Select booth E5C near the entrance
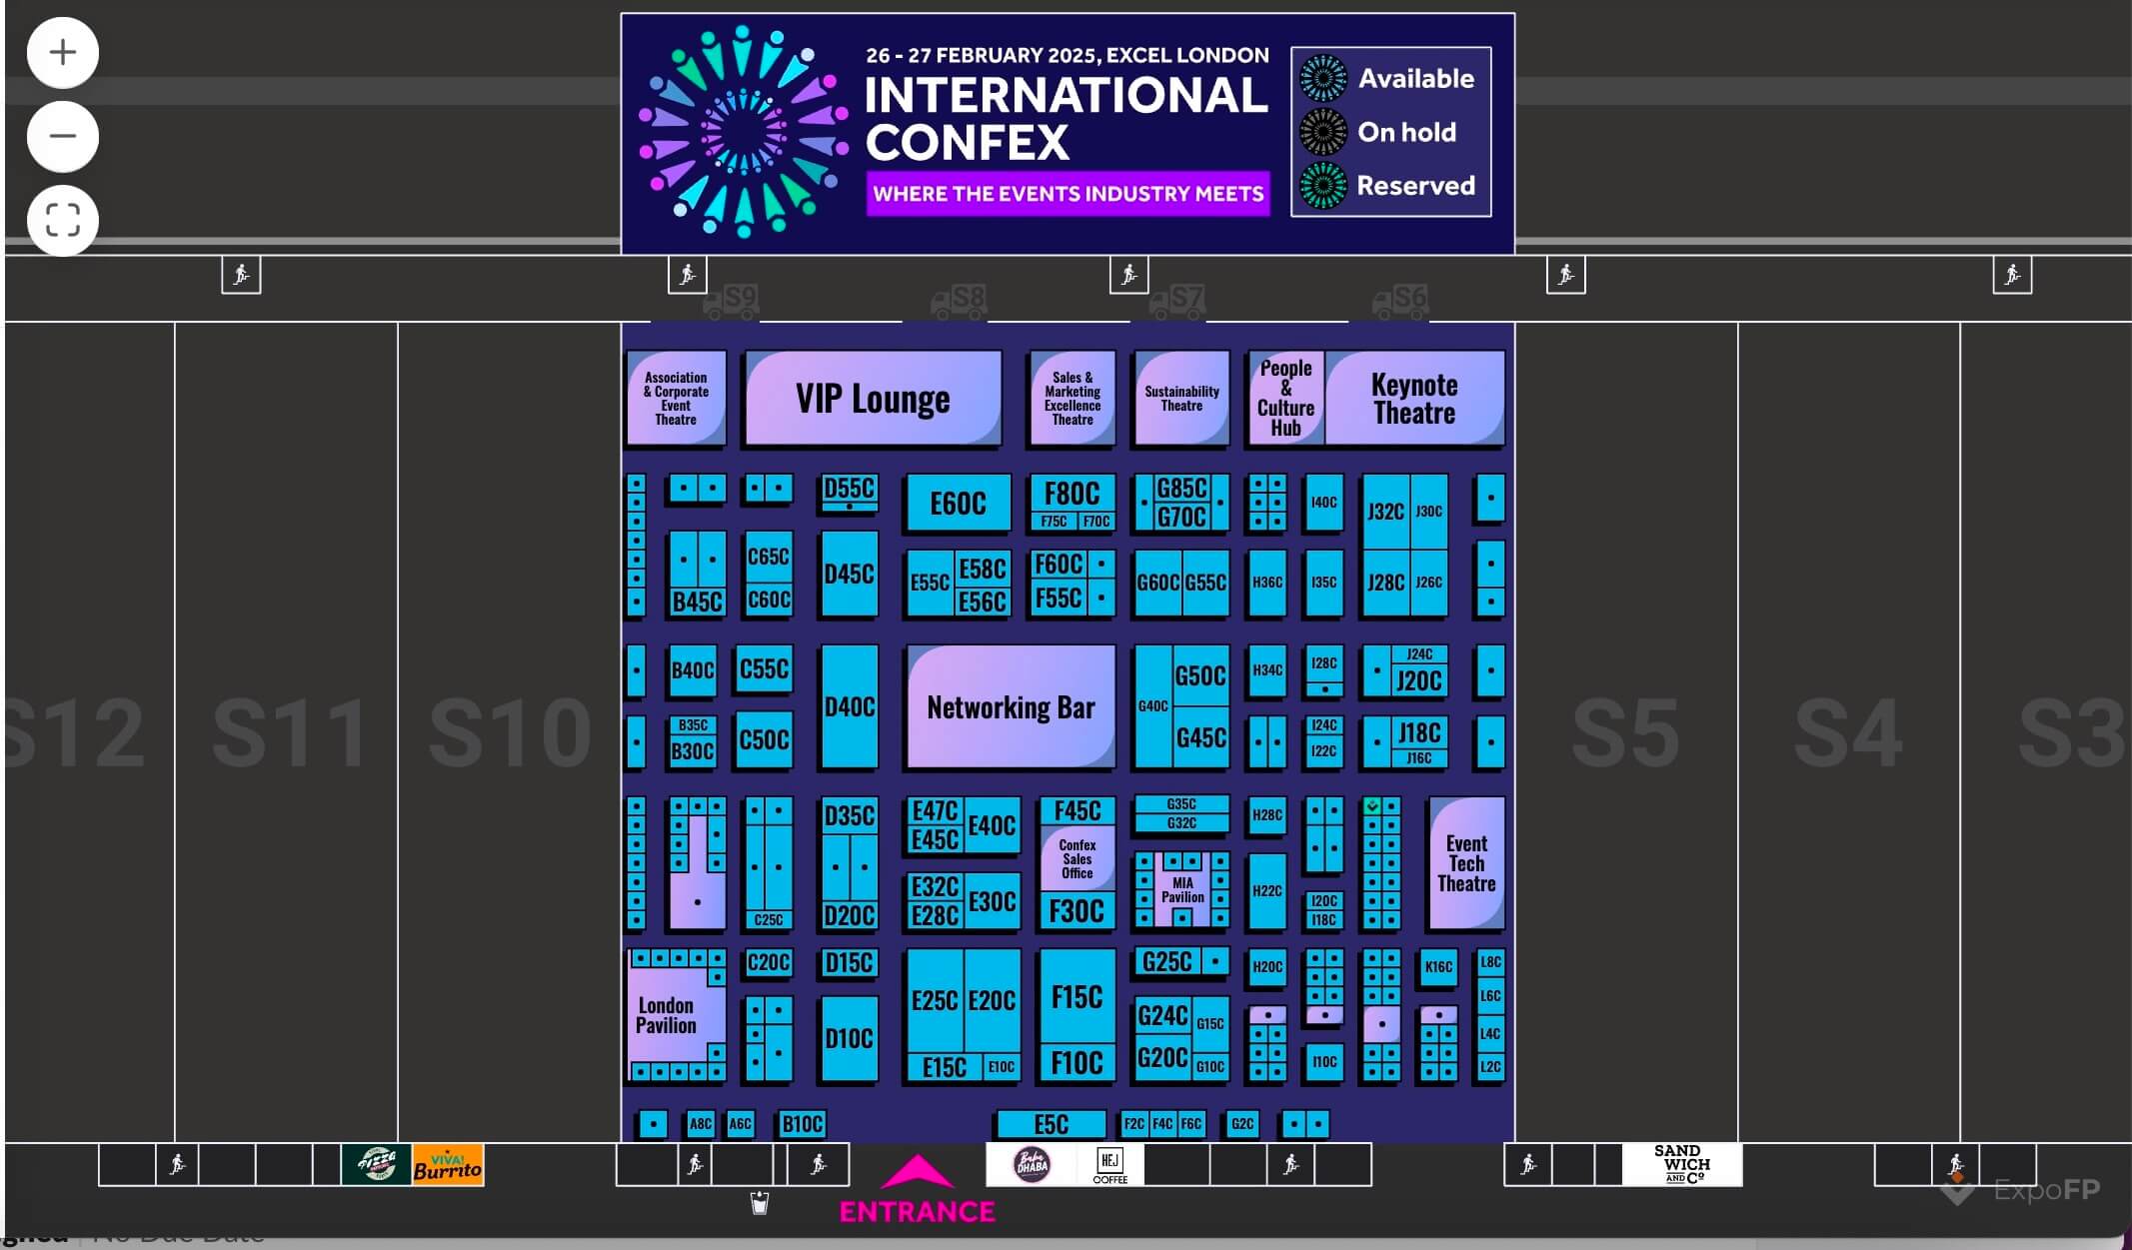This screenshot has height=1250, width=2132. point(1052,1124)
